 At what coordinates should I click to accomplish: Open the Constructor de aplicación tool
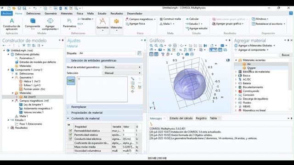coord(11,24)
